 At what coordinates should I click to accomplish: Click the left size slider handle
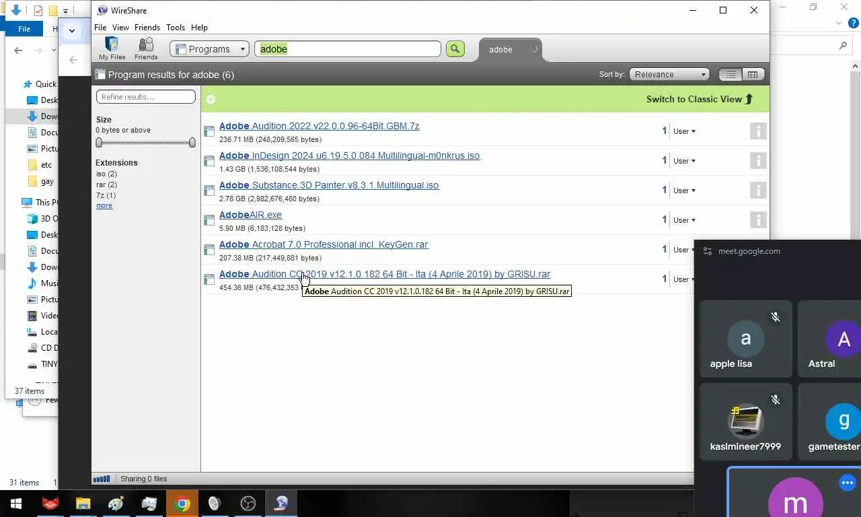point(100,143)
